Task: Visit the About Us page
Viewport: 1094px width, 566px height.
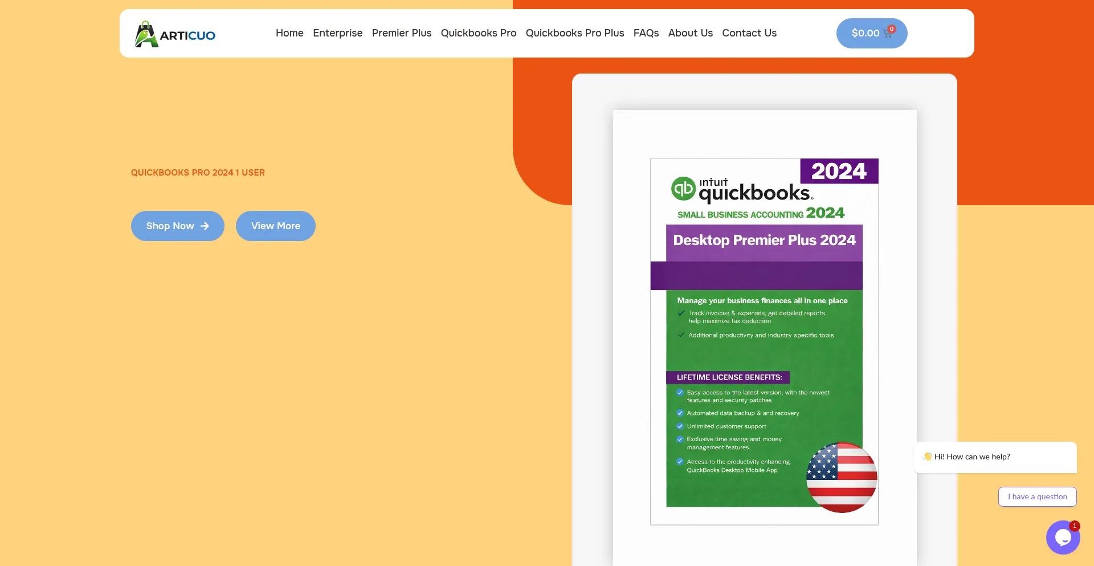Action: tap(691, 33)
